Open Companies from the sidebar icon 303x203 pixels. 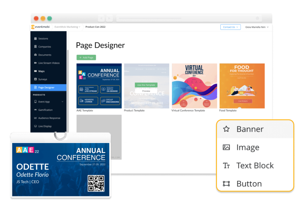pos(36,47)
